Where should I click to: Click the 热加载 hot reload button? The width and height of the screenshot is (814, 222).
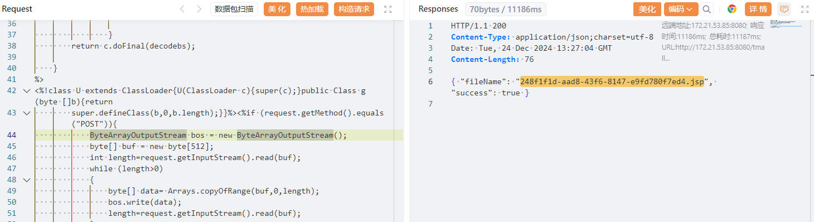click(312, 9)
